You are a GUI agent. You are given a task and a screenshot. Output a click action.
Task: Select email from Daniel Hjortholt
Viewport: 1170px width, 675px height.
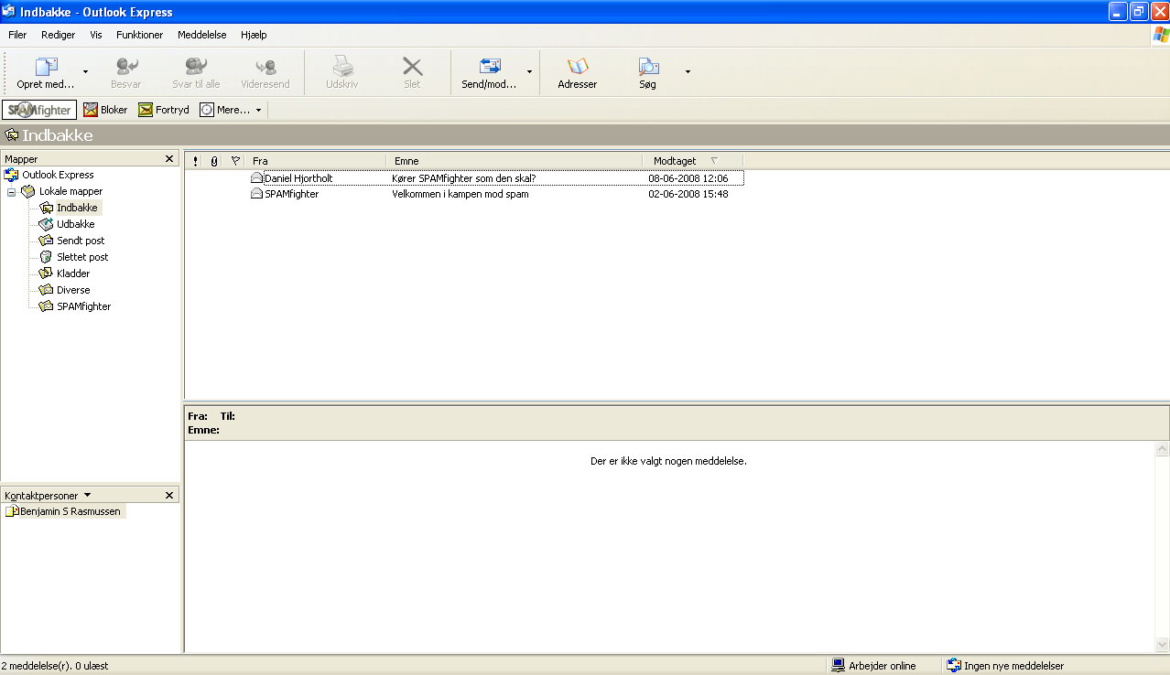tap(298, 178)
